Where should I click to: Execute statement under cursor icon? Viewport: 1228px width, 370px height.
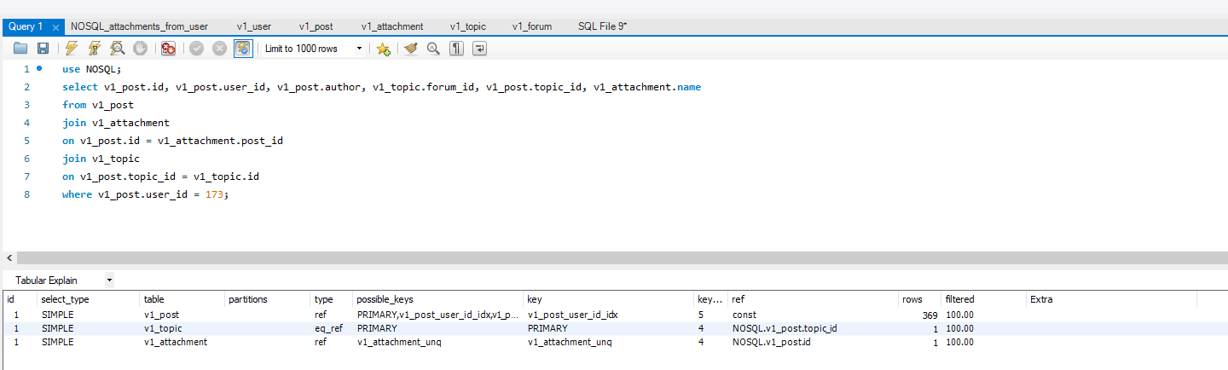click(x=95, y=49)
